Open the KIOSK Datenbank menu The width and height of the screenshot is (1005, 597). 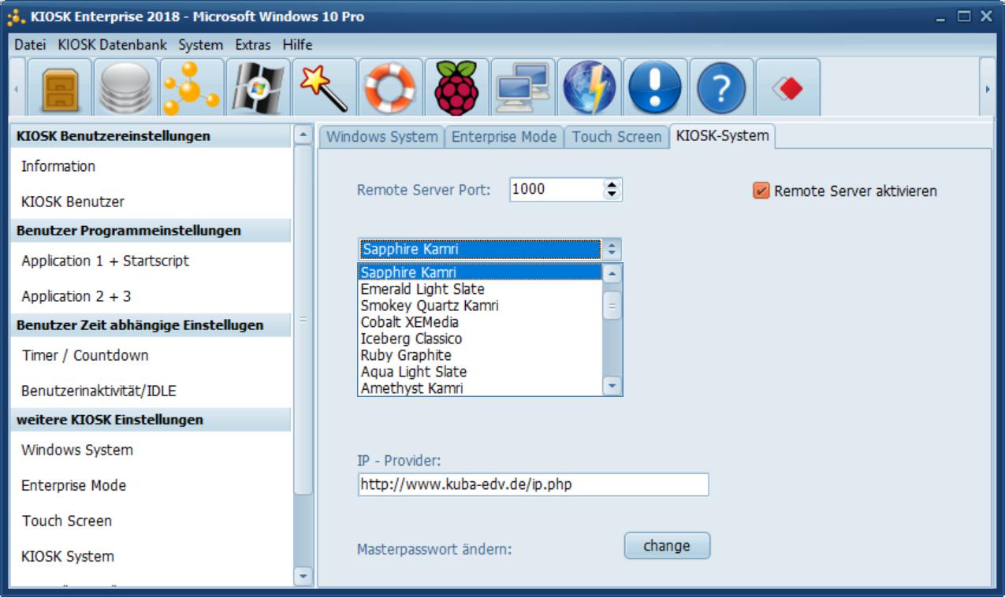tap(112, 45)
